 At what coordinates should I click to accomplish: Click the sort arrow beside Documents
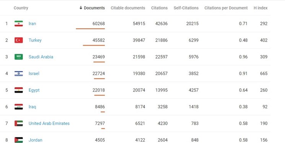pos(81,8)
